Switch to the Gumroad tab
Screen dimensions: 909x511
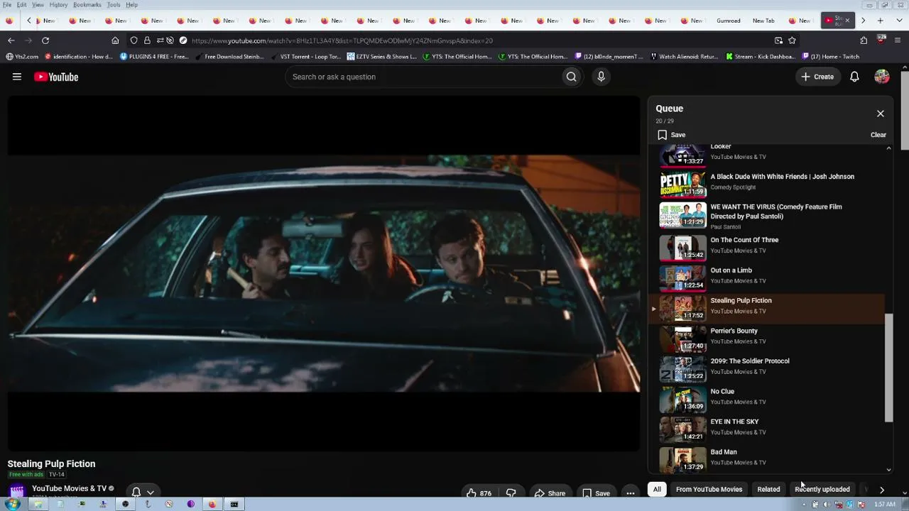[729, 21]
